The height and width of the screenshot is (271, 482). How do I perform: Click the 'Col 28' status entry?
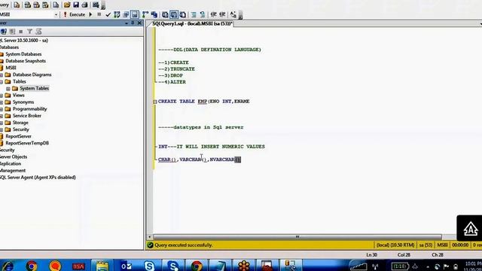point(404,255)
